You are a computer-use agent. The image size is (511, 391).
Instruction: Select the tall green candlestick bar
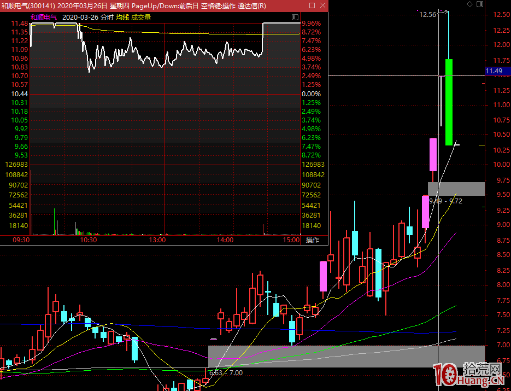pos(449,102)
